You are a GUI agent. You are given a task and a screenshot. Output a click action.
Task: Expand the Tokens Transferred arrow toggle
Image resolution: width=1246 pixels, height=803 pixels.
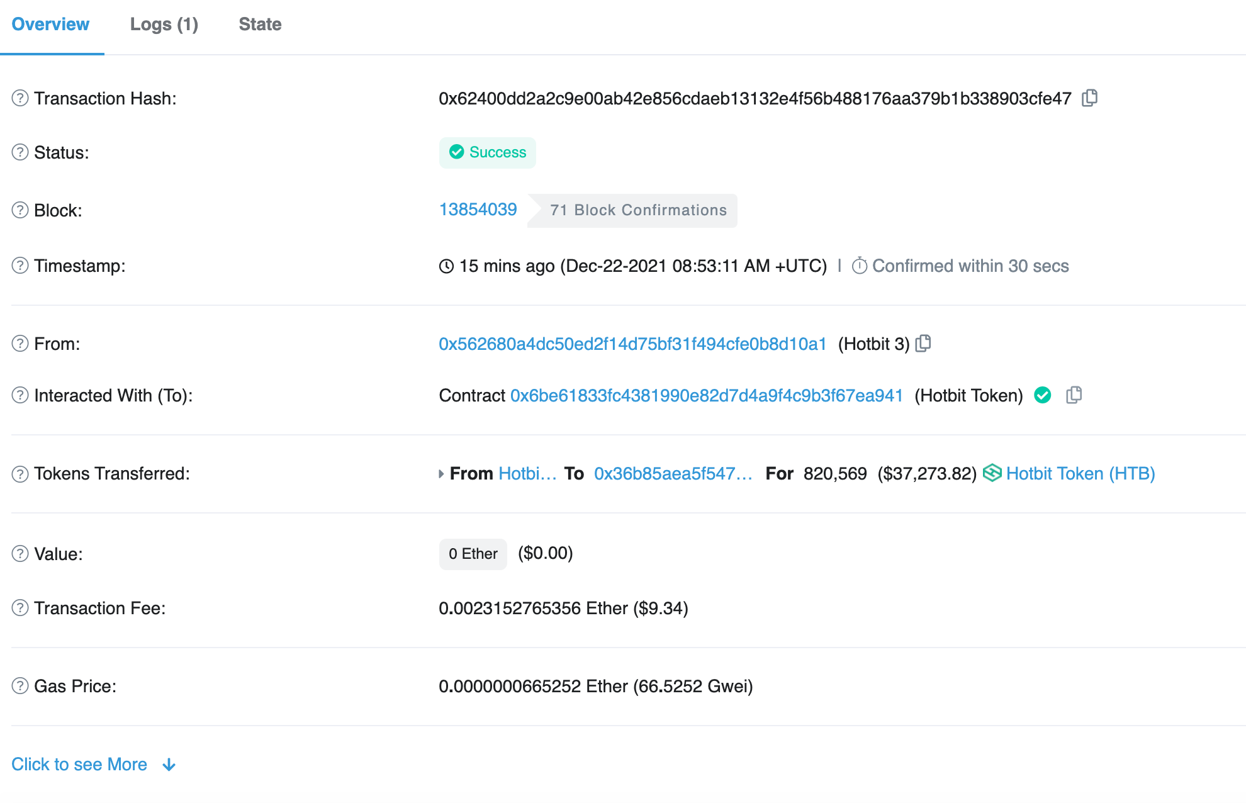[x=441, y=474]
